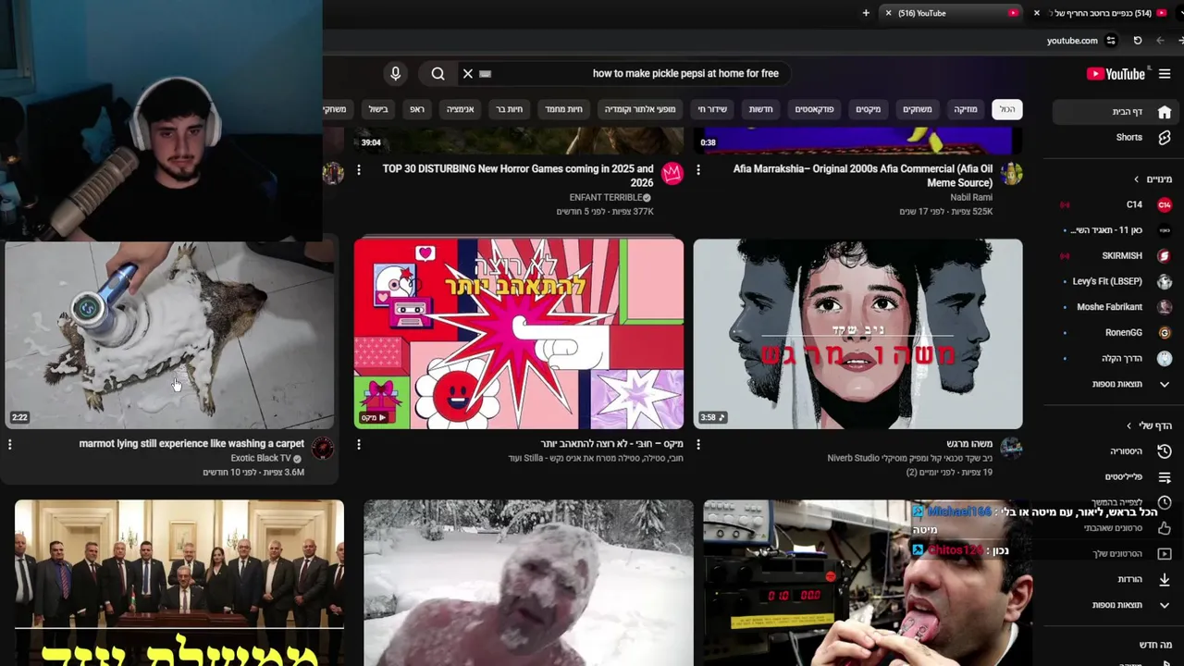Open more options for משהו מרגש video

point(698,445)
